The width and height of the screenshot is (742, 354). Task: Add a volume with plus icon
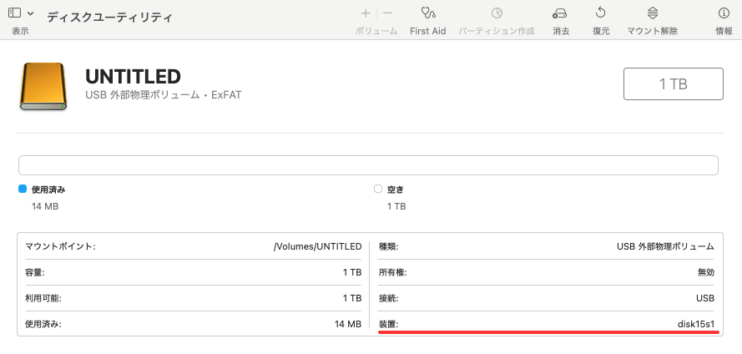click(x=366, y=13)
